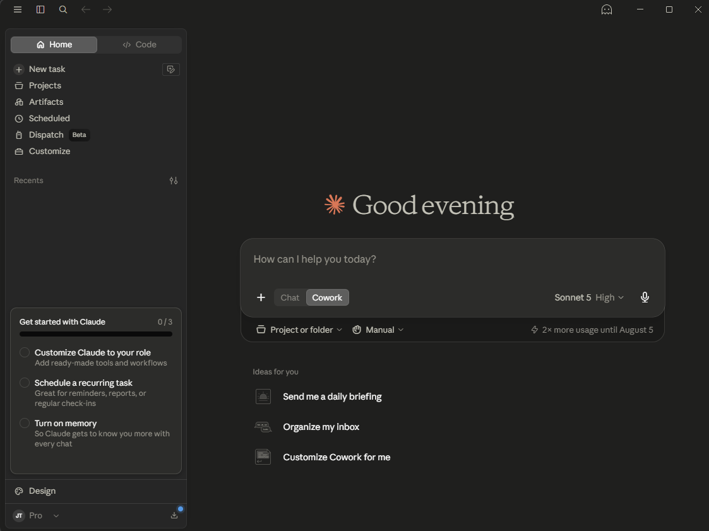
Task: Click the orange Claude starburst logo
Action: point(335,205)
